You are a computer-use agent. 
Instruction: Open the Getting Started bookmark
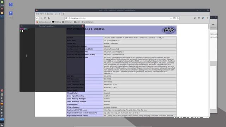[x=43, y=22]
